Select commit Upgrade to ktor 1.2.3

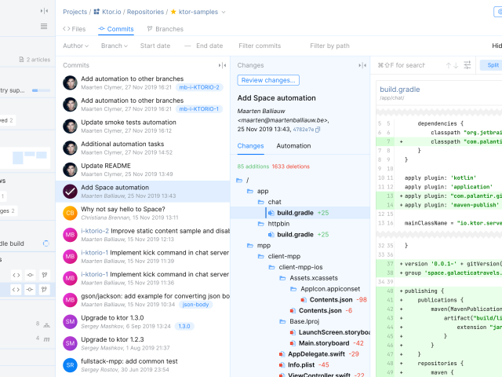coord(143,343)
